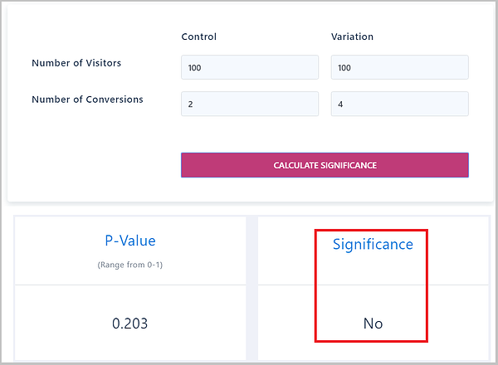Click the Number of Conversions label

[87, 100]
